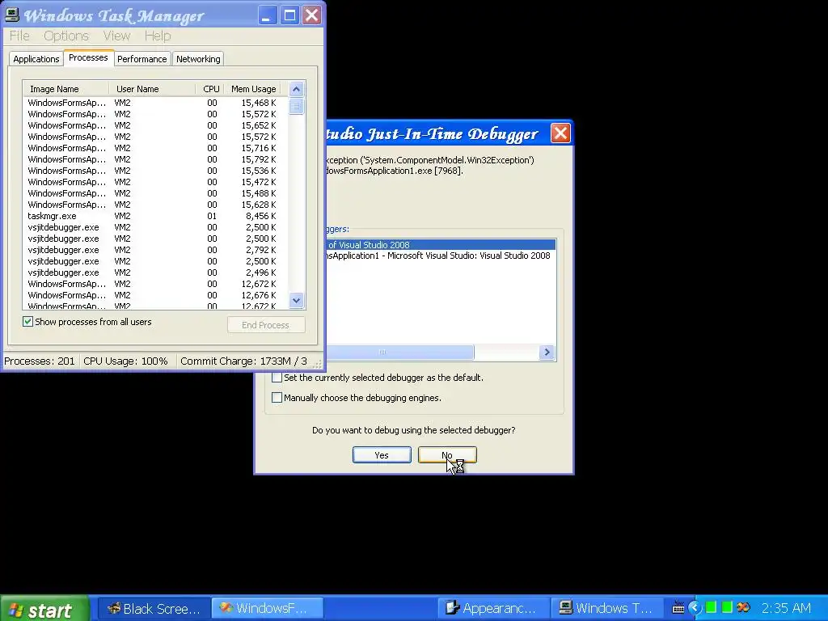Viewport: 828px width, 621px height.
Task: Open the Help menu in Task Manager
Action: tap(158, 36)
